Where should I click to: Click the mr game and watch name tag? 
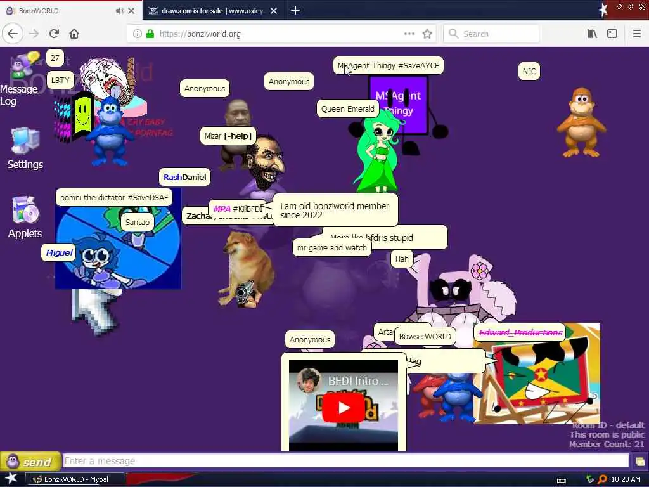(x=332, y=248)
